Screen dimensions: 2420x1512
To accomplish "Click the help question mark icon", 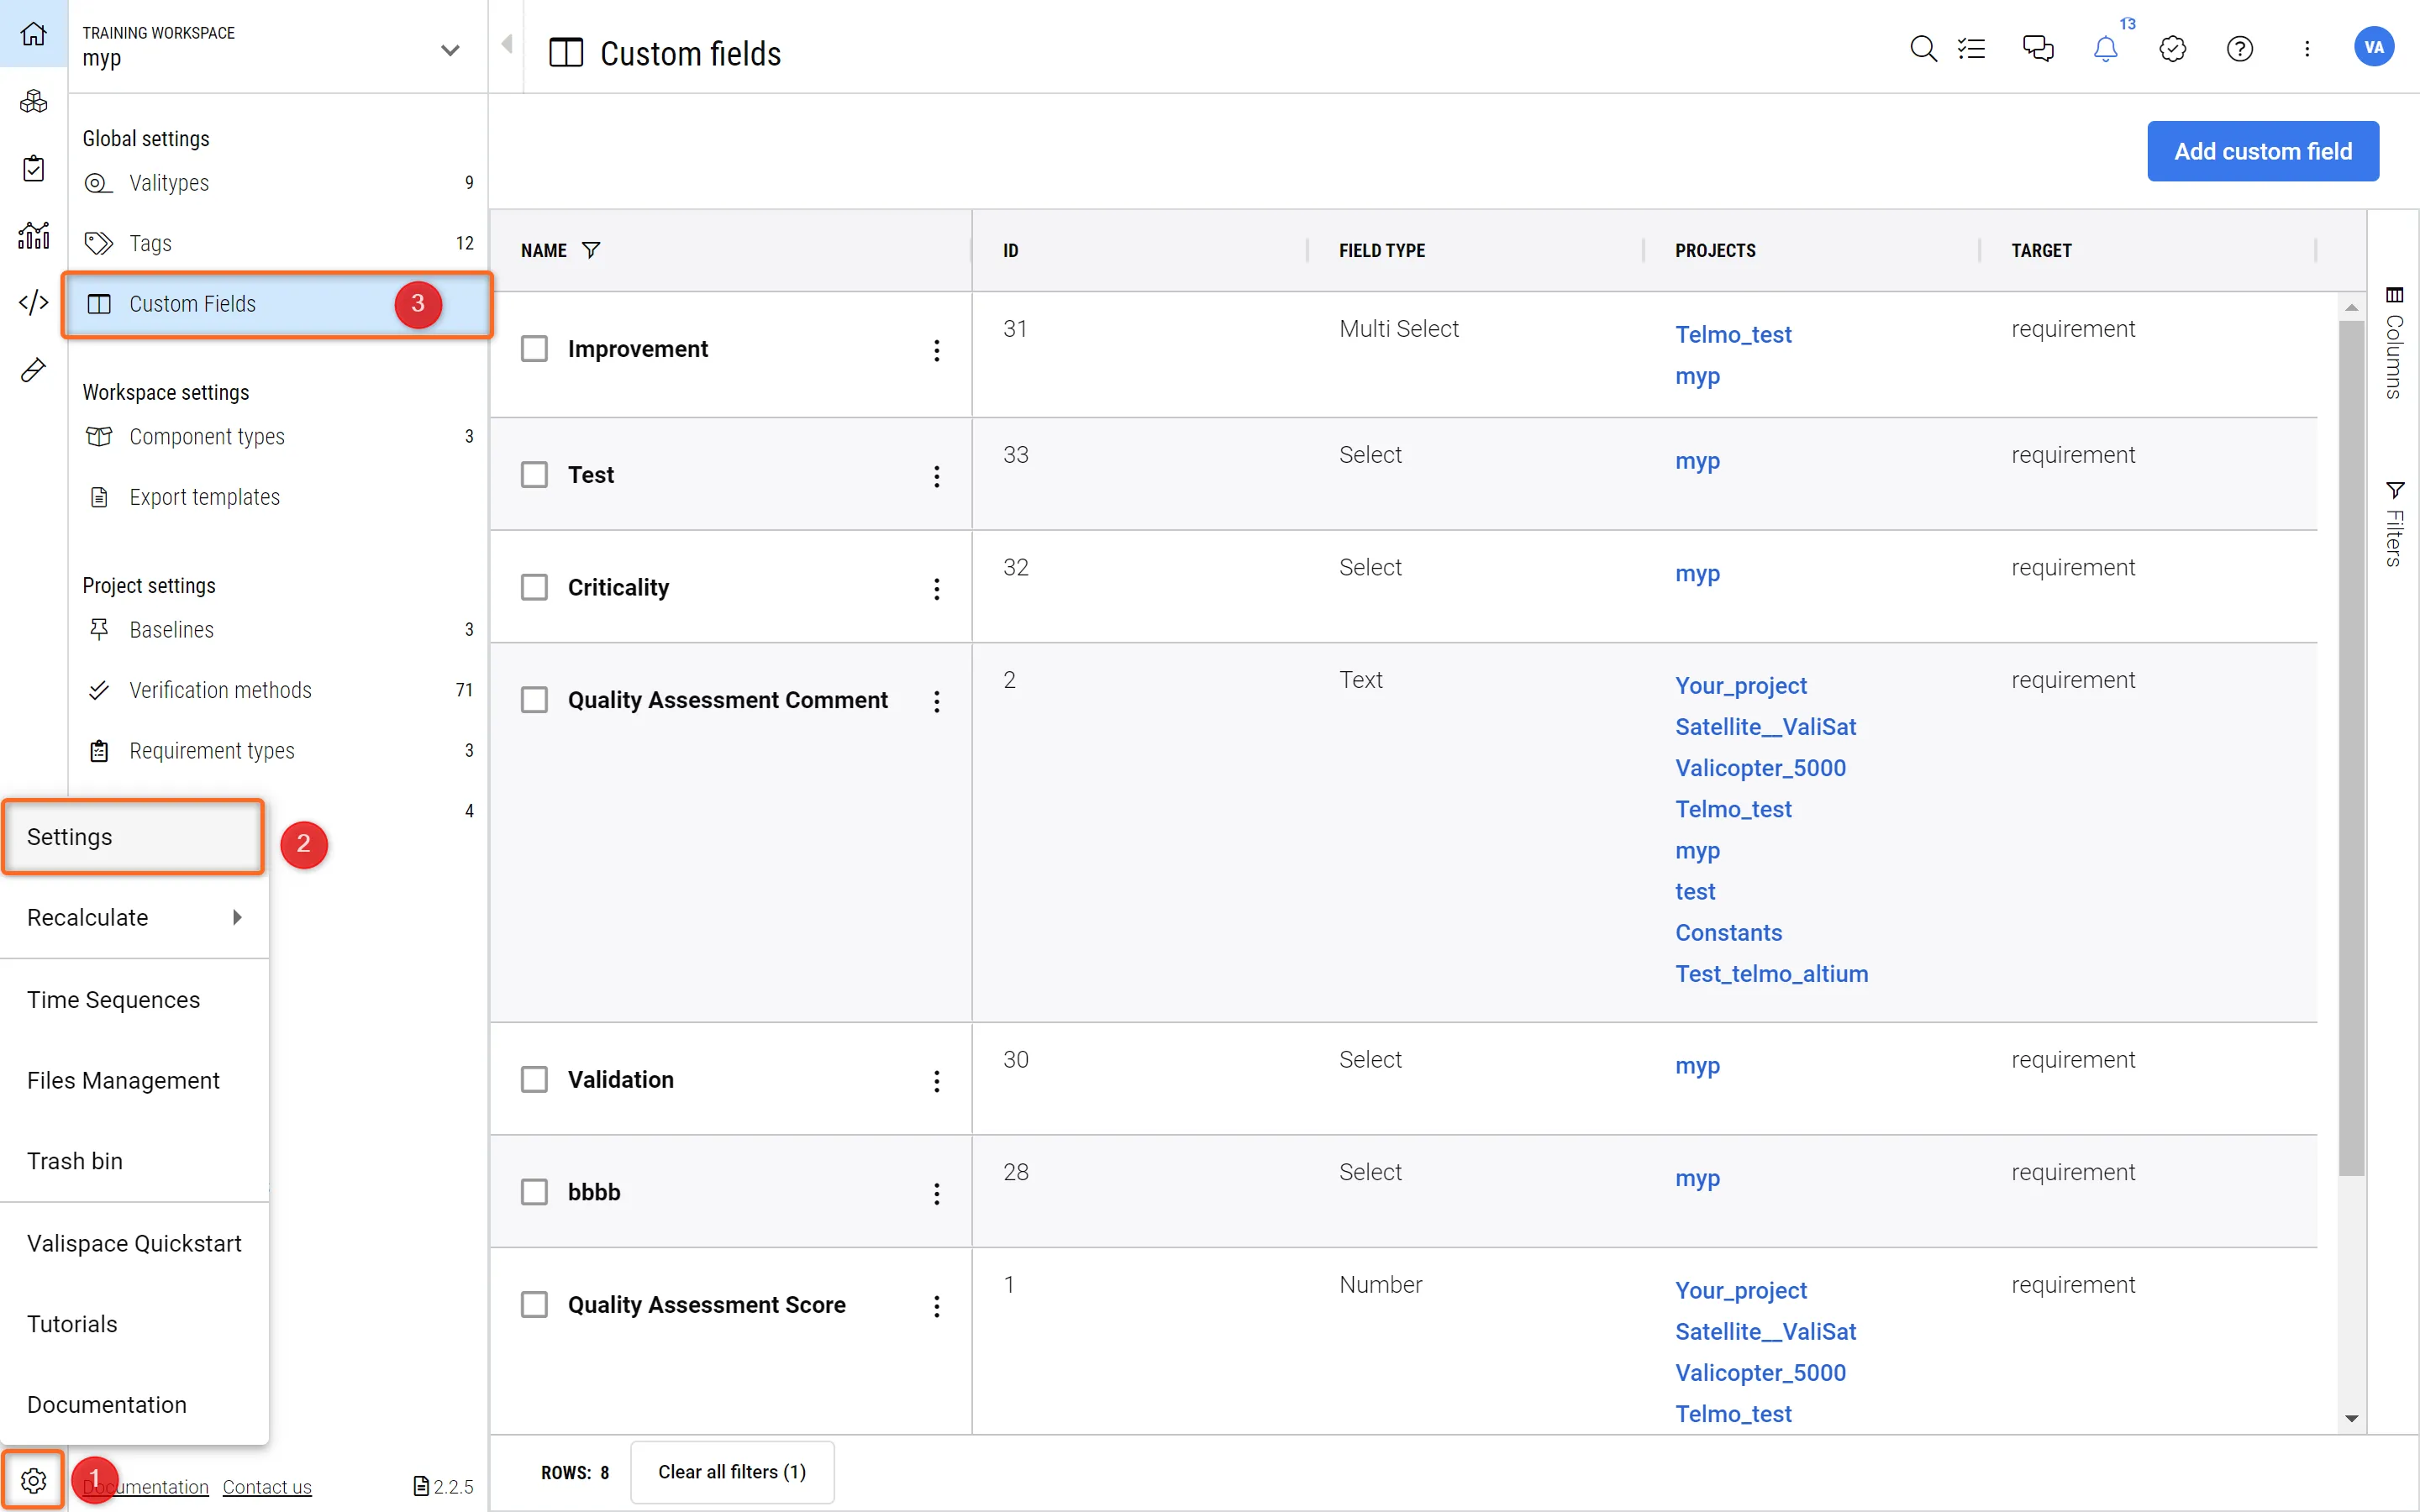I will click(2239, 48).
